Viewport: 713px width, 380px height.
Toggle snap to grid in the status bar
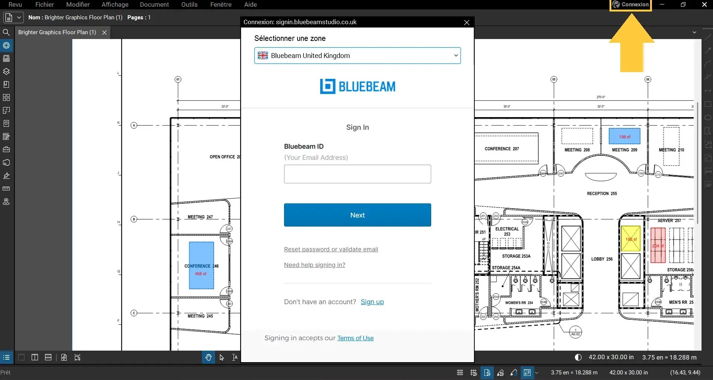[x=473, y=373]
